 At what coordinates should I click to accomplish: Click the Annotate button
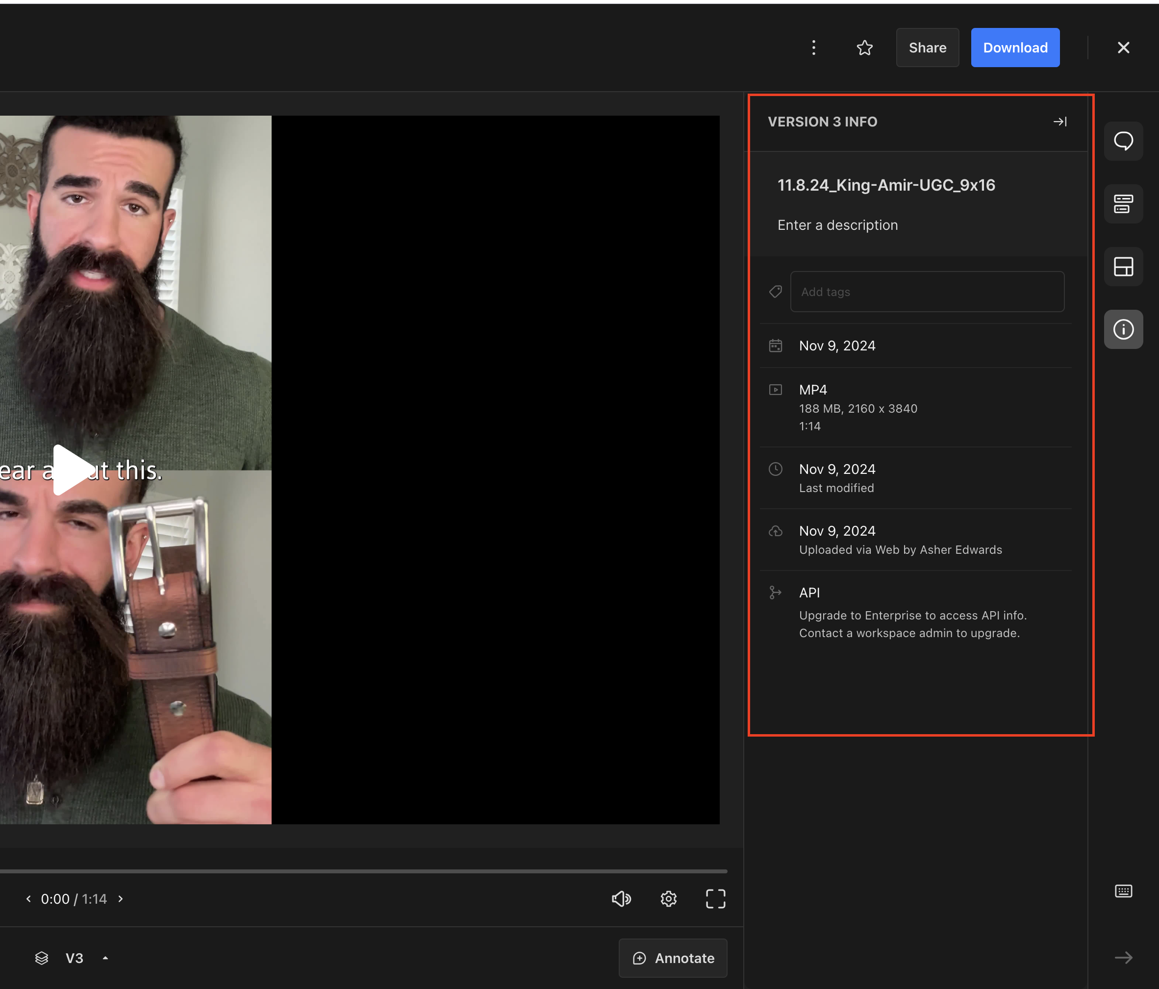[673, 958]
